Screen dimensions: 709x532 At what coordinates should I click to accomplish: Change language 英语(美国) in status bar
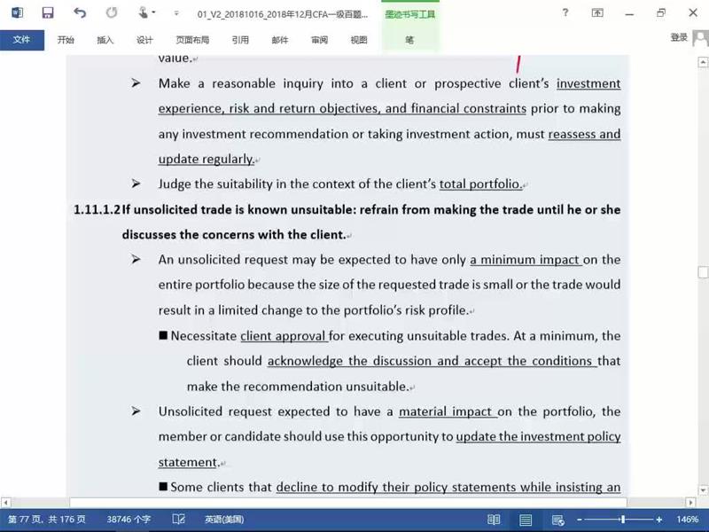(x=224, y=520)
